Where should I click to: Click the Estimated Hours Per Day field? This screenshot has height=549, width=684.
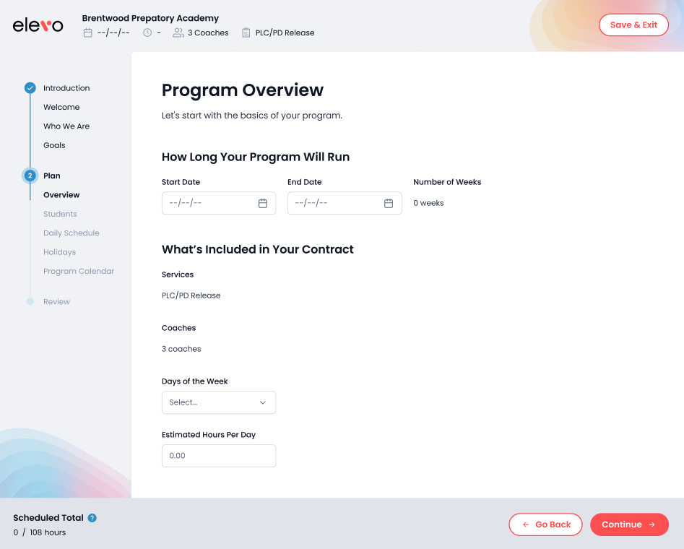(x=218, y=456)
